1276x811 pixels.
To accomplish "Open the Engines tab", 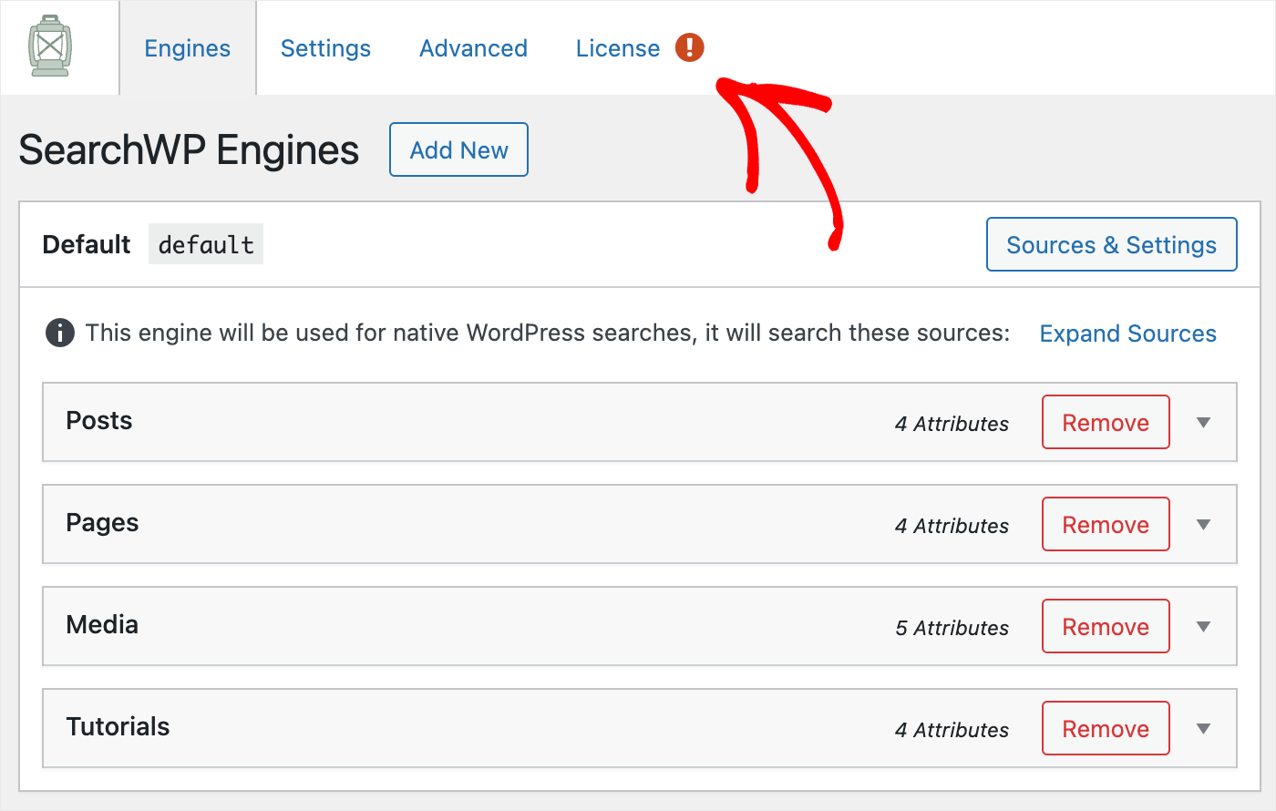I will (x=188, y=48).
